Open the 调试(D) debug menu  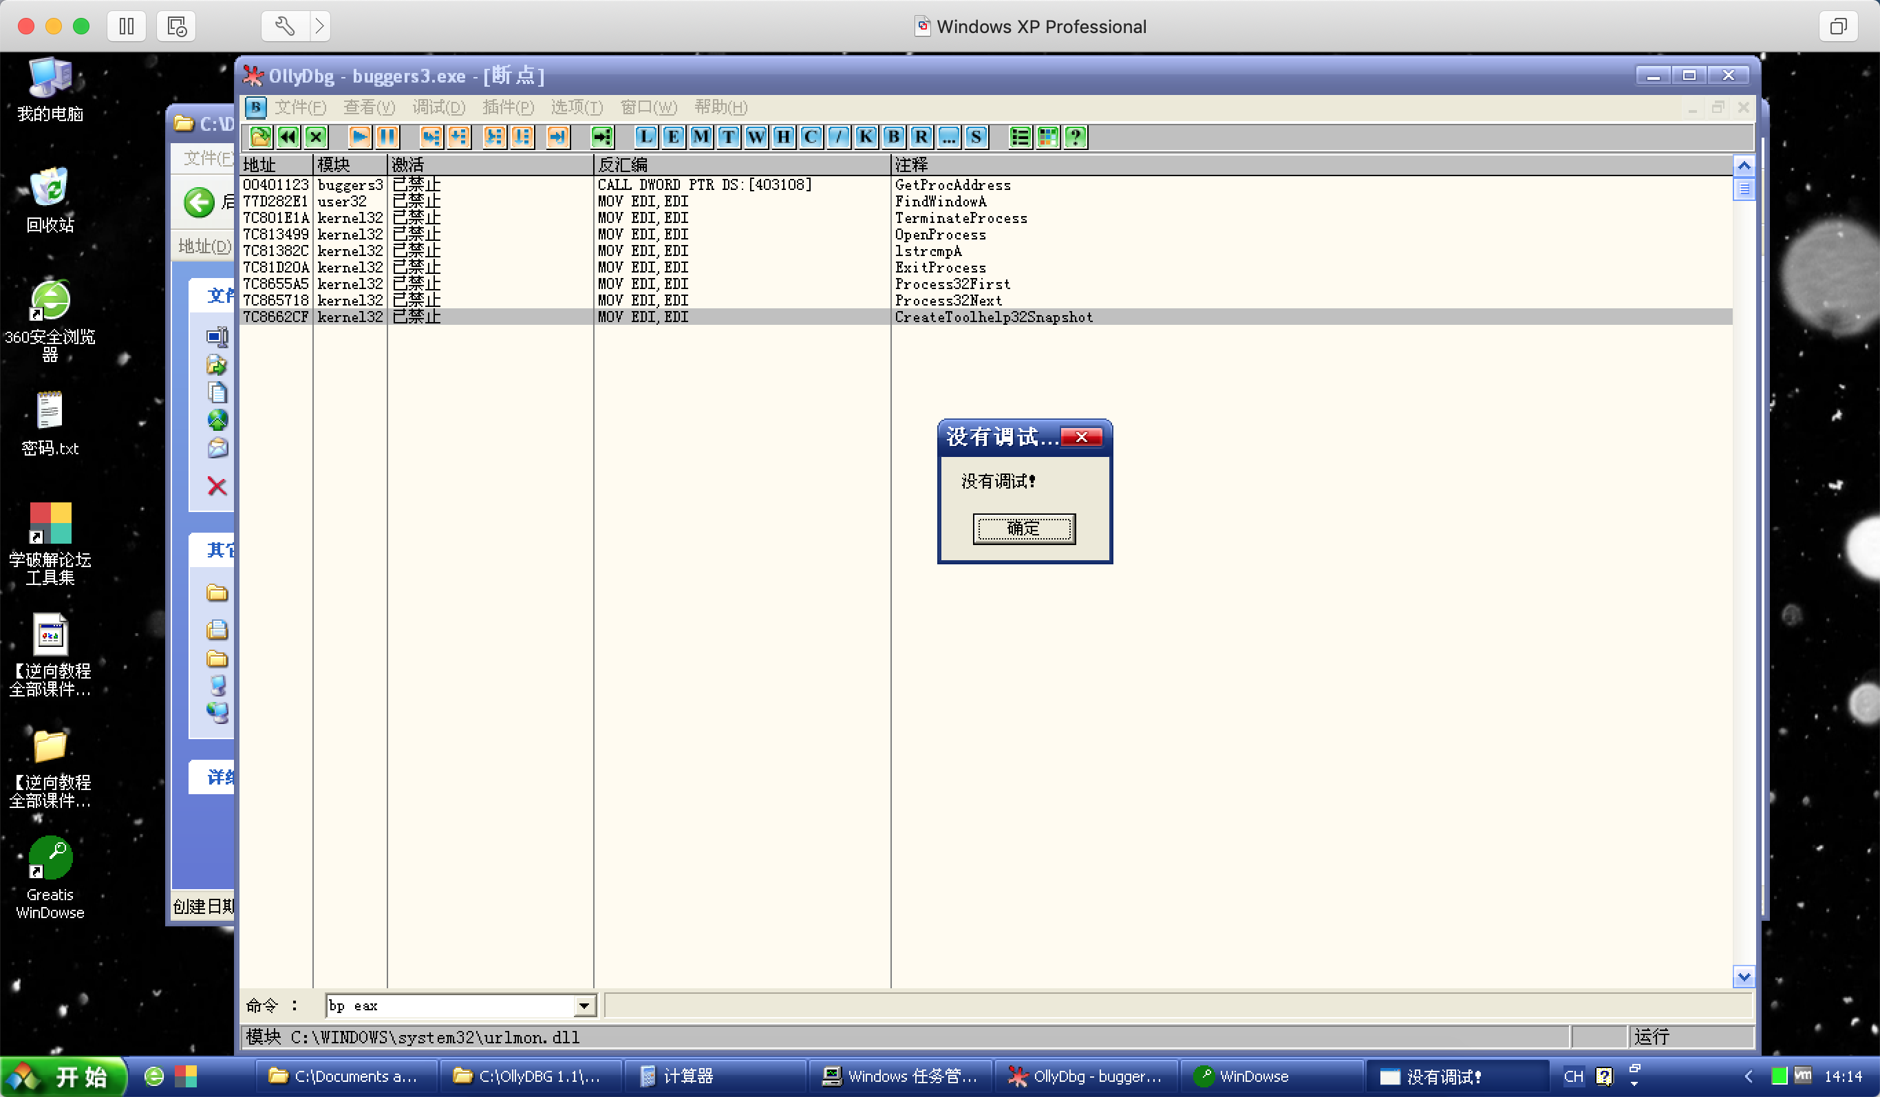coord(438,107)
